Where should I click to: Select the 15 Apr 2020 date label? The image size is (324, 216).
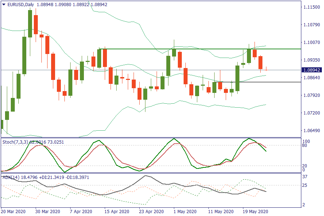click(117, 212)
